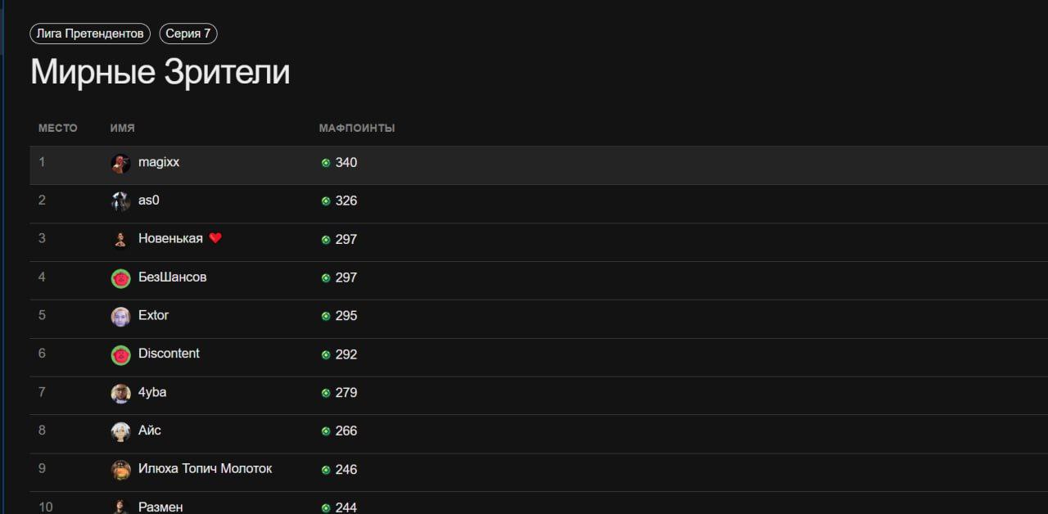The width and height of the screenshot is (1048, 514).
Task: Open the Айс player profile
Action: click(150, 430)
